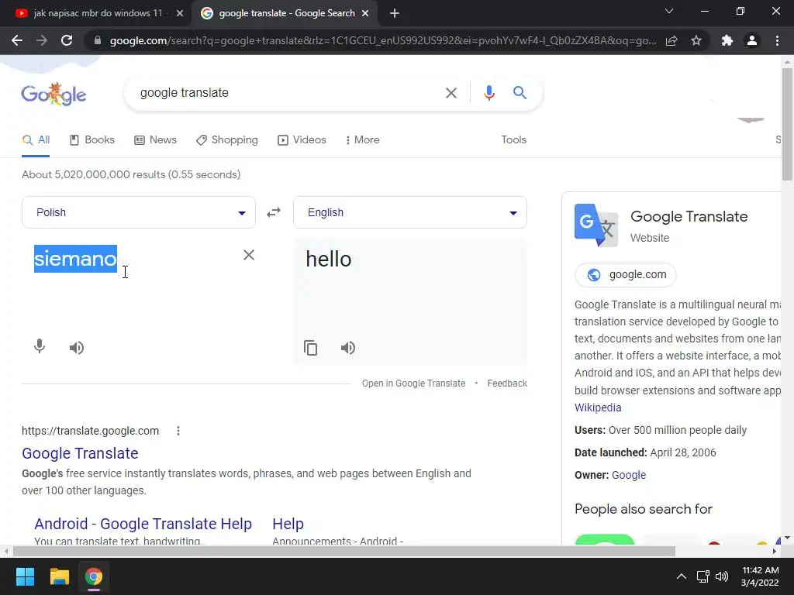Open Android - Google Translate Help link
The height and width of the screenshot is (595, 794).
(143, 524)
